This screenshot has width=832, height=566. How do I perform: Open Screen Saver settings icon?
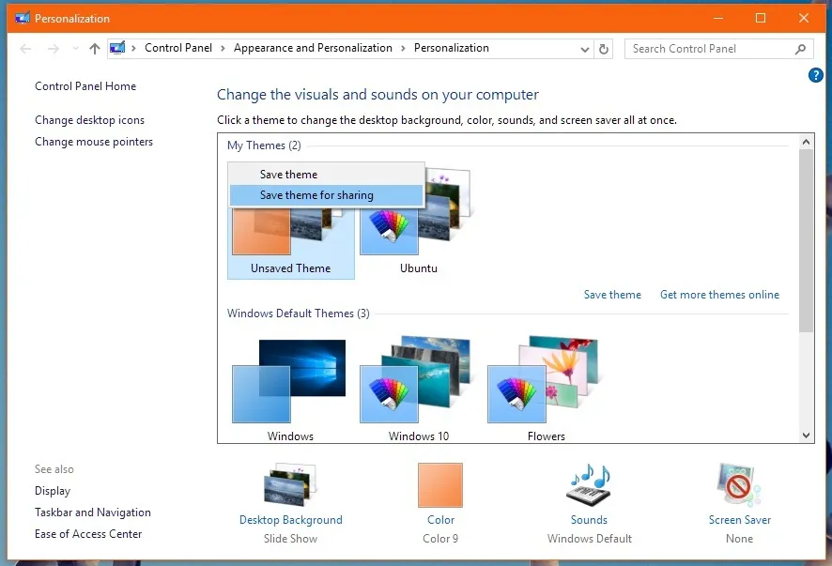pyautogui.click(x=739, y=483)
